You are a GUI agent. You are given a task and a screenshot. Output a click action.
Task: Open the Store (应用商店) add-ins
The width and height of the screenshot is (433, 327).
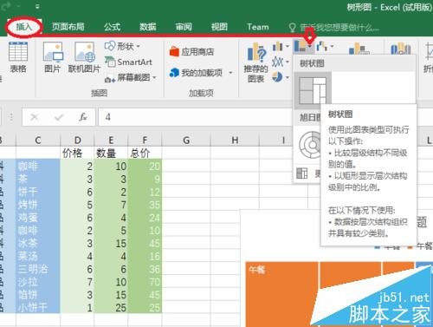point(191,52)
